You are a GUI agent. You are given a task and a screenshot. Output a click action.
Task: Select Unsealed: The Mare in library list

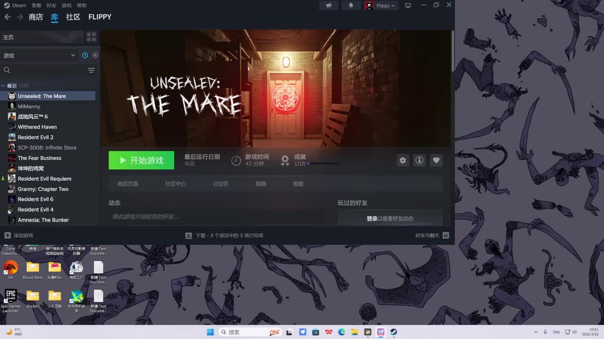(x=48, y=96)
